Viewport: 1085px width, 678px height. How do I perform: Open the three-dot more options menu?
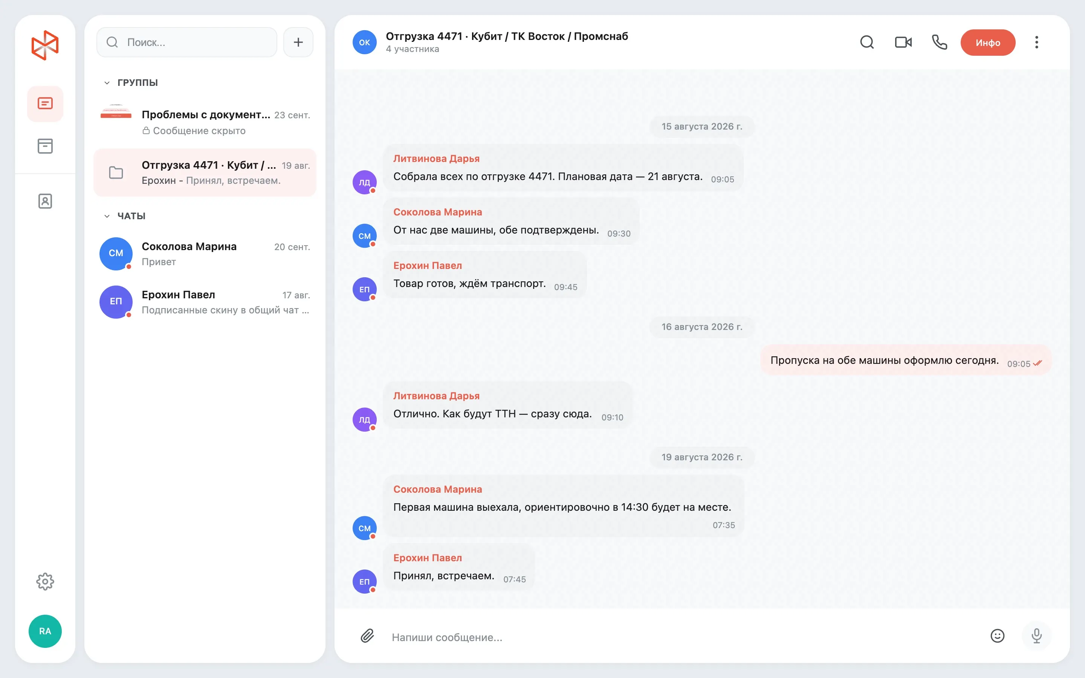click(x=1036, y=42)
